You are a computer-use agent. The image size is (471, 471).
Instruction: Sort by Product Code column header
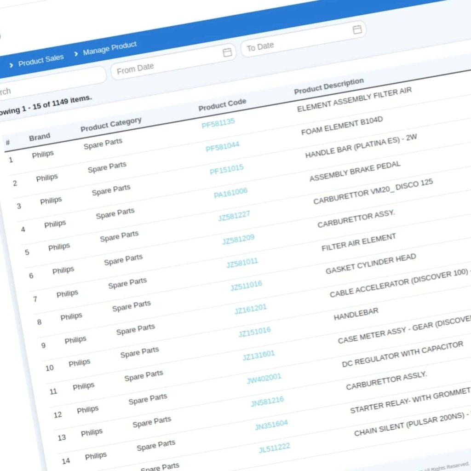tap(222, 105)
